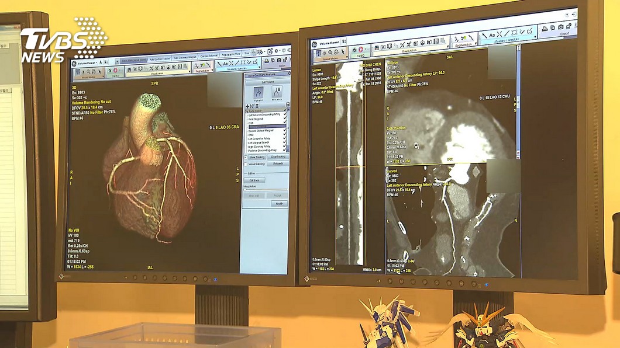Click the curved LAD reformat view on right monitor

[452, 220]
